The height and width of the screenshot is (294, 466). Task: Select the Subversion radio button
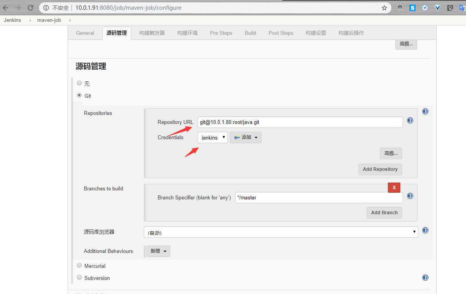79,277
